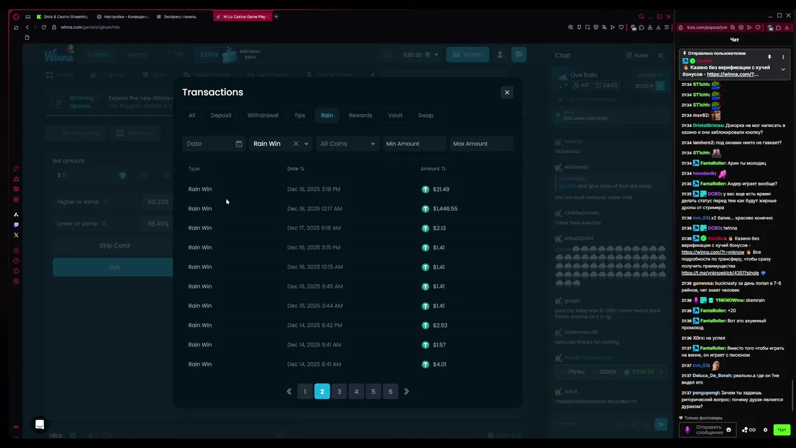This screenshot has height=448, width=796.
Task: Switch to the Swap tab
Action: point(425,115)
